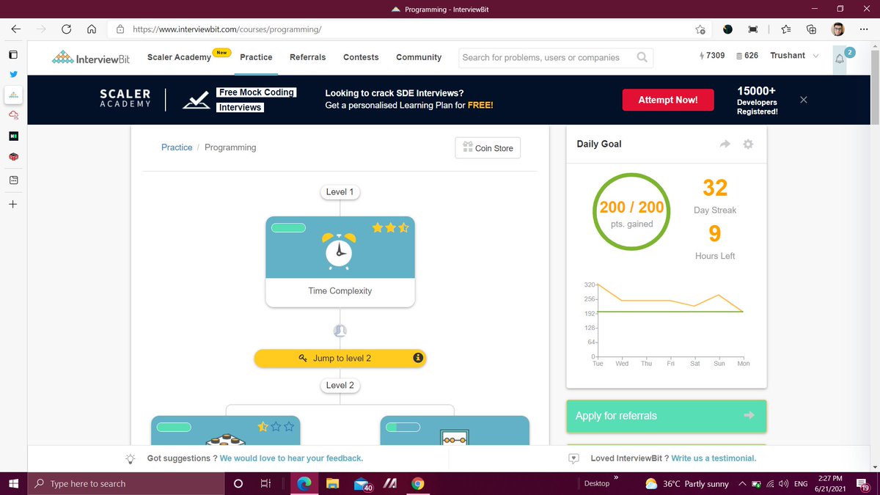The width and height of the screenshot is (880, 495).
Task: Click the Time Complexity progress bar
Action: pyautogui.click(x=288, y=227)
